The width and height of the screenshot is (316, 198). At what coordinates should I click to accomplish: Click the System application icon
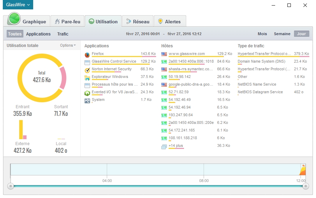pos(87,101)
